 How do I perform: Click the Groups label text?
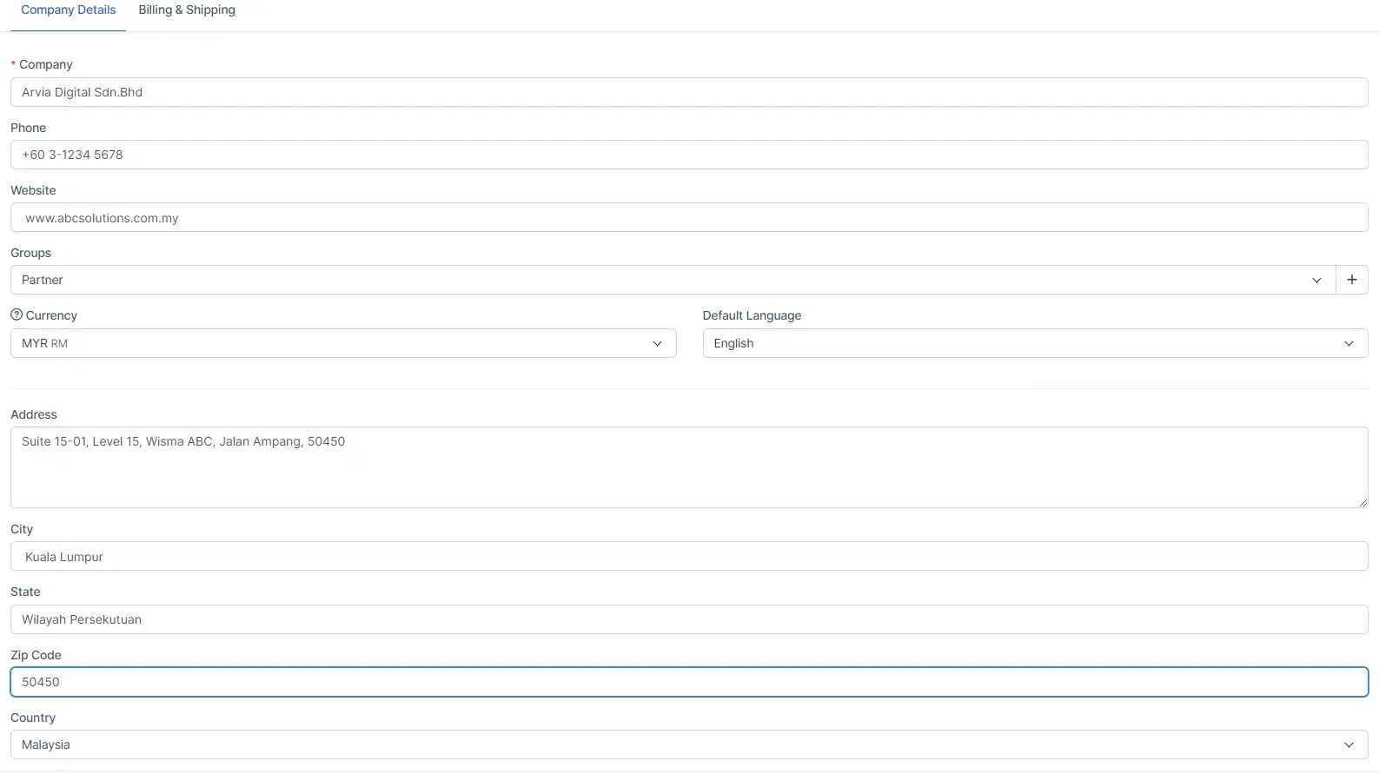click(30, 253)
